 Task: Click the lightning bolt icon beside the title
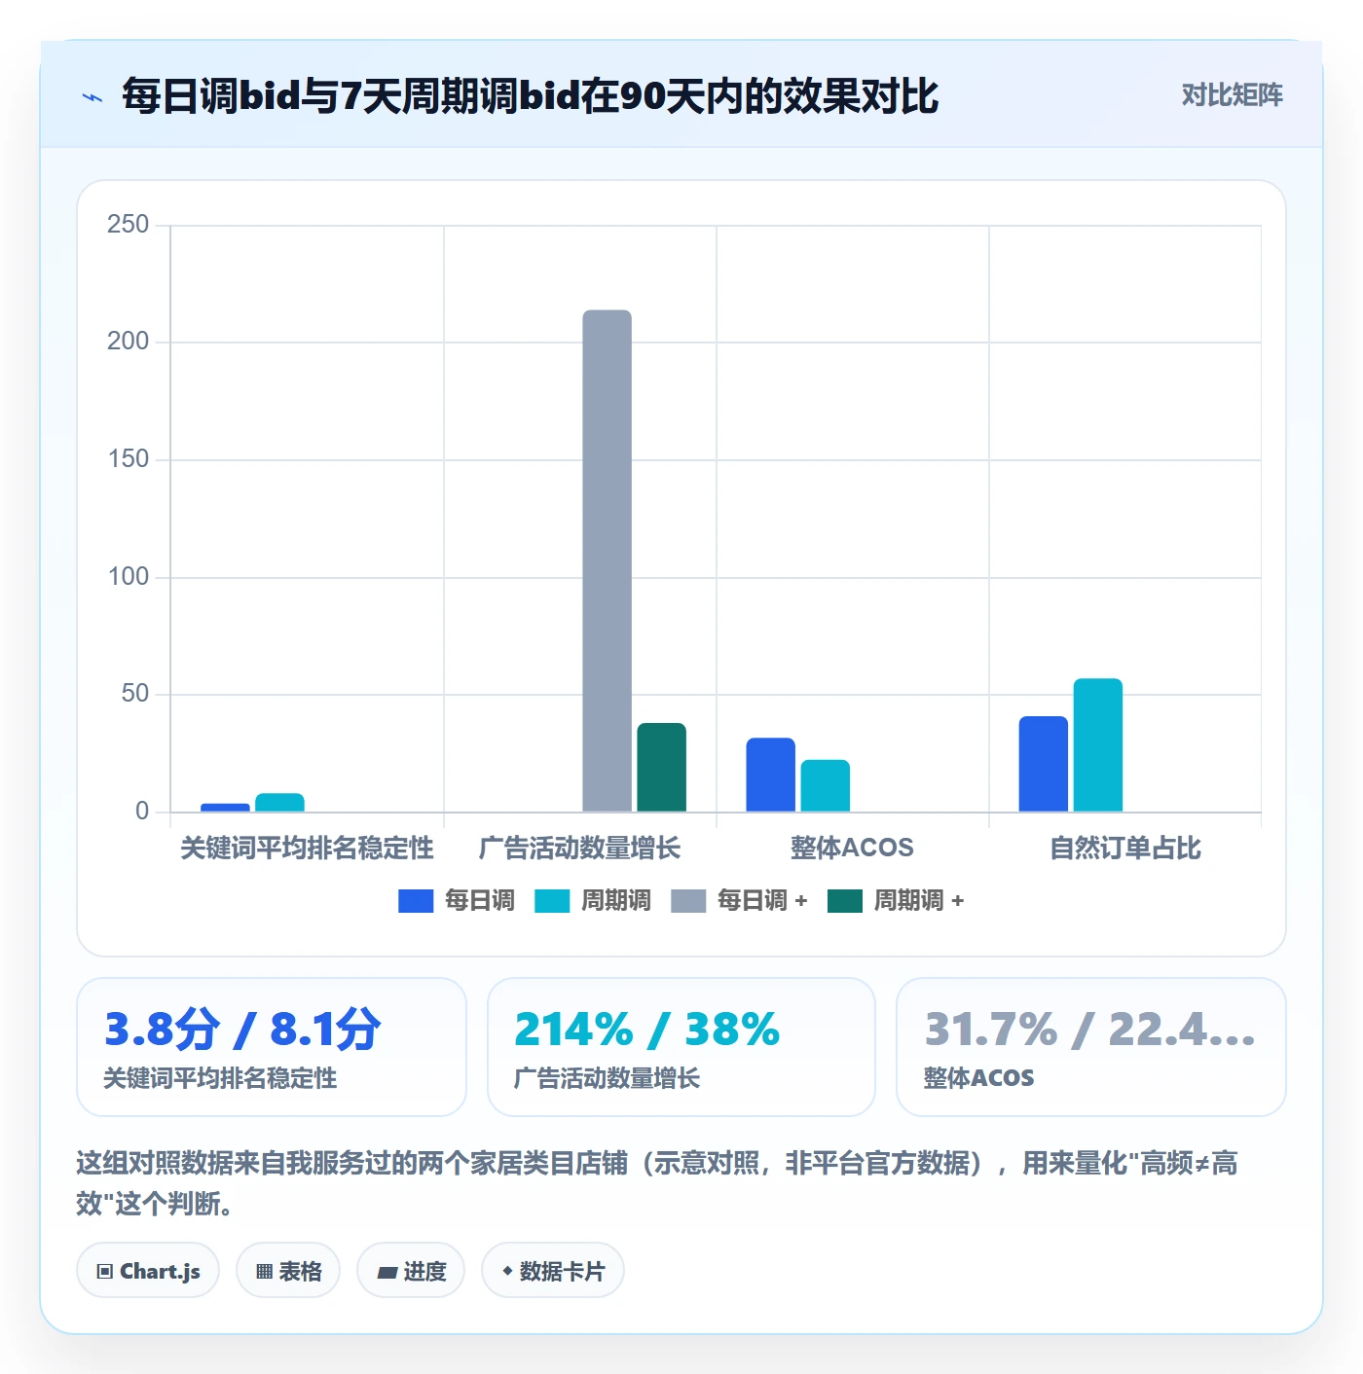click(92, 97)
